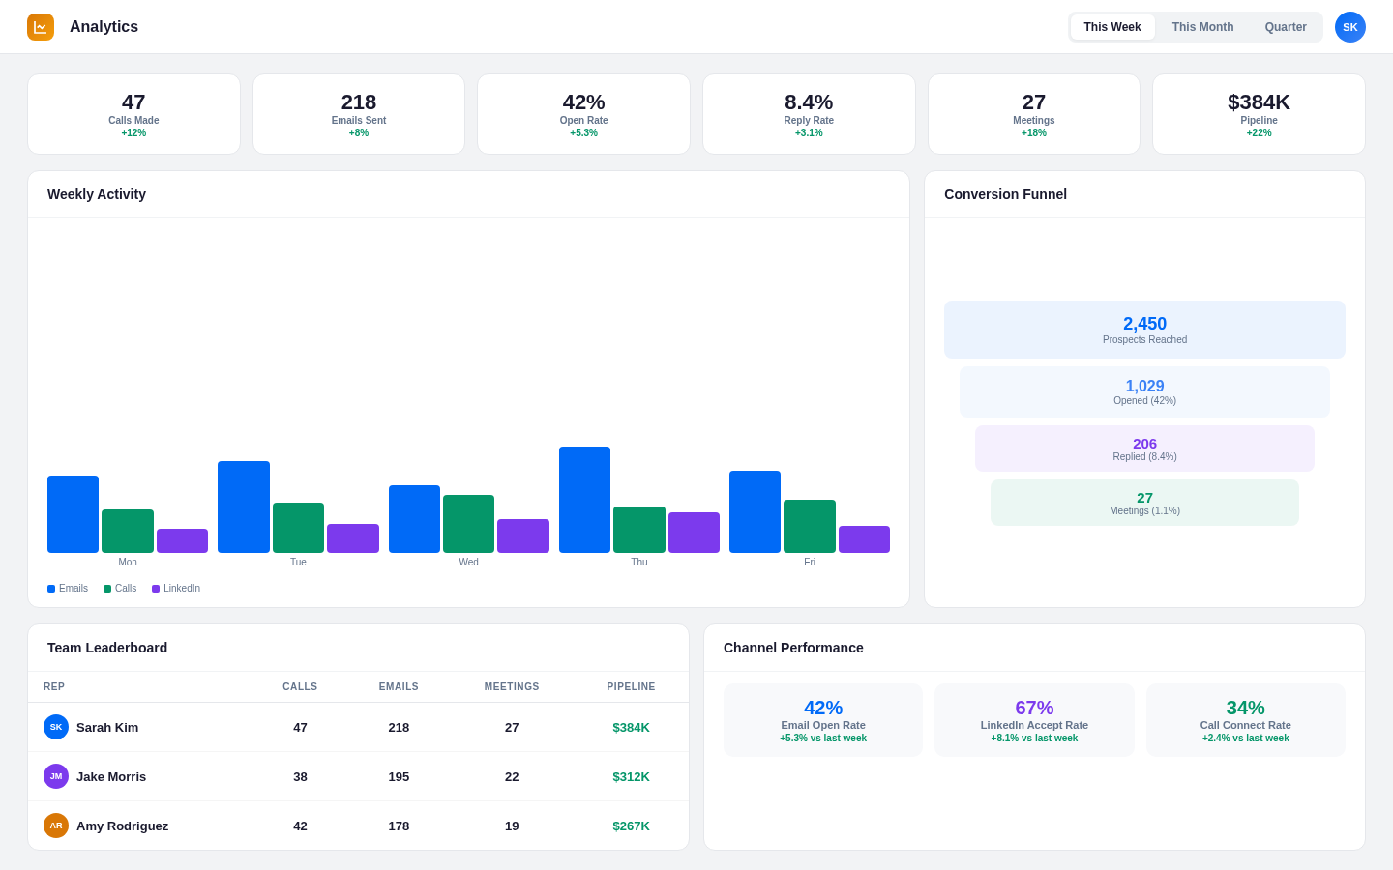Switch to the This Month tab
The image size is (1393, 870).
click(1202, 27)
